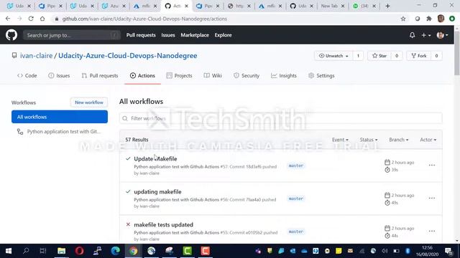
Task: Click the address bar URL
Action: click(x=144, y=19)
